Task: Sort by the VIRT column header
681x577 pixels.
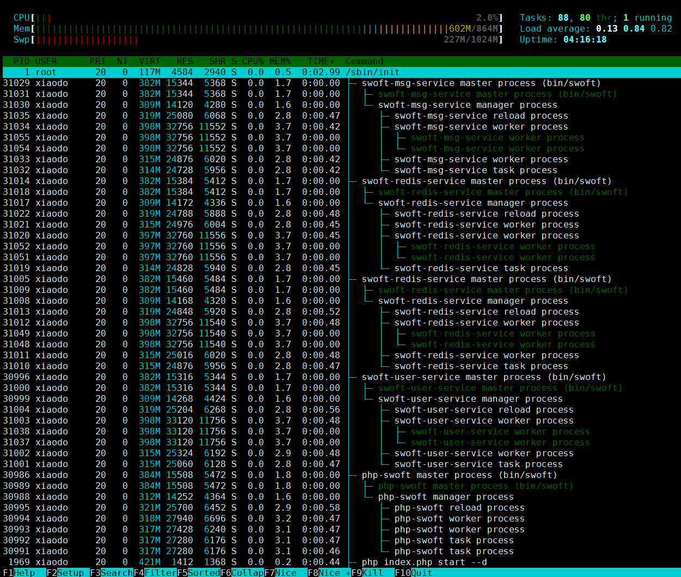Action: pos(150,61)
